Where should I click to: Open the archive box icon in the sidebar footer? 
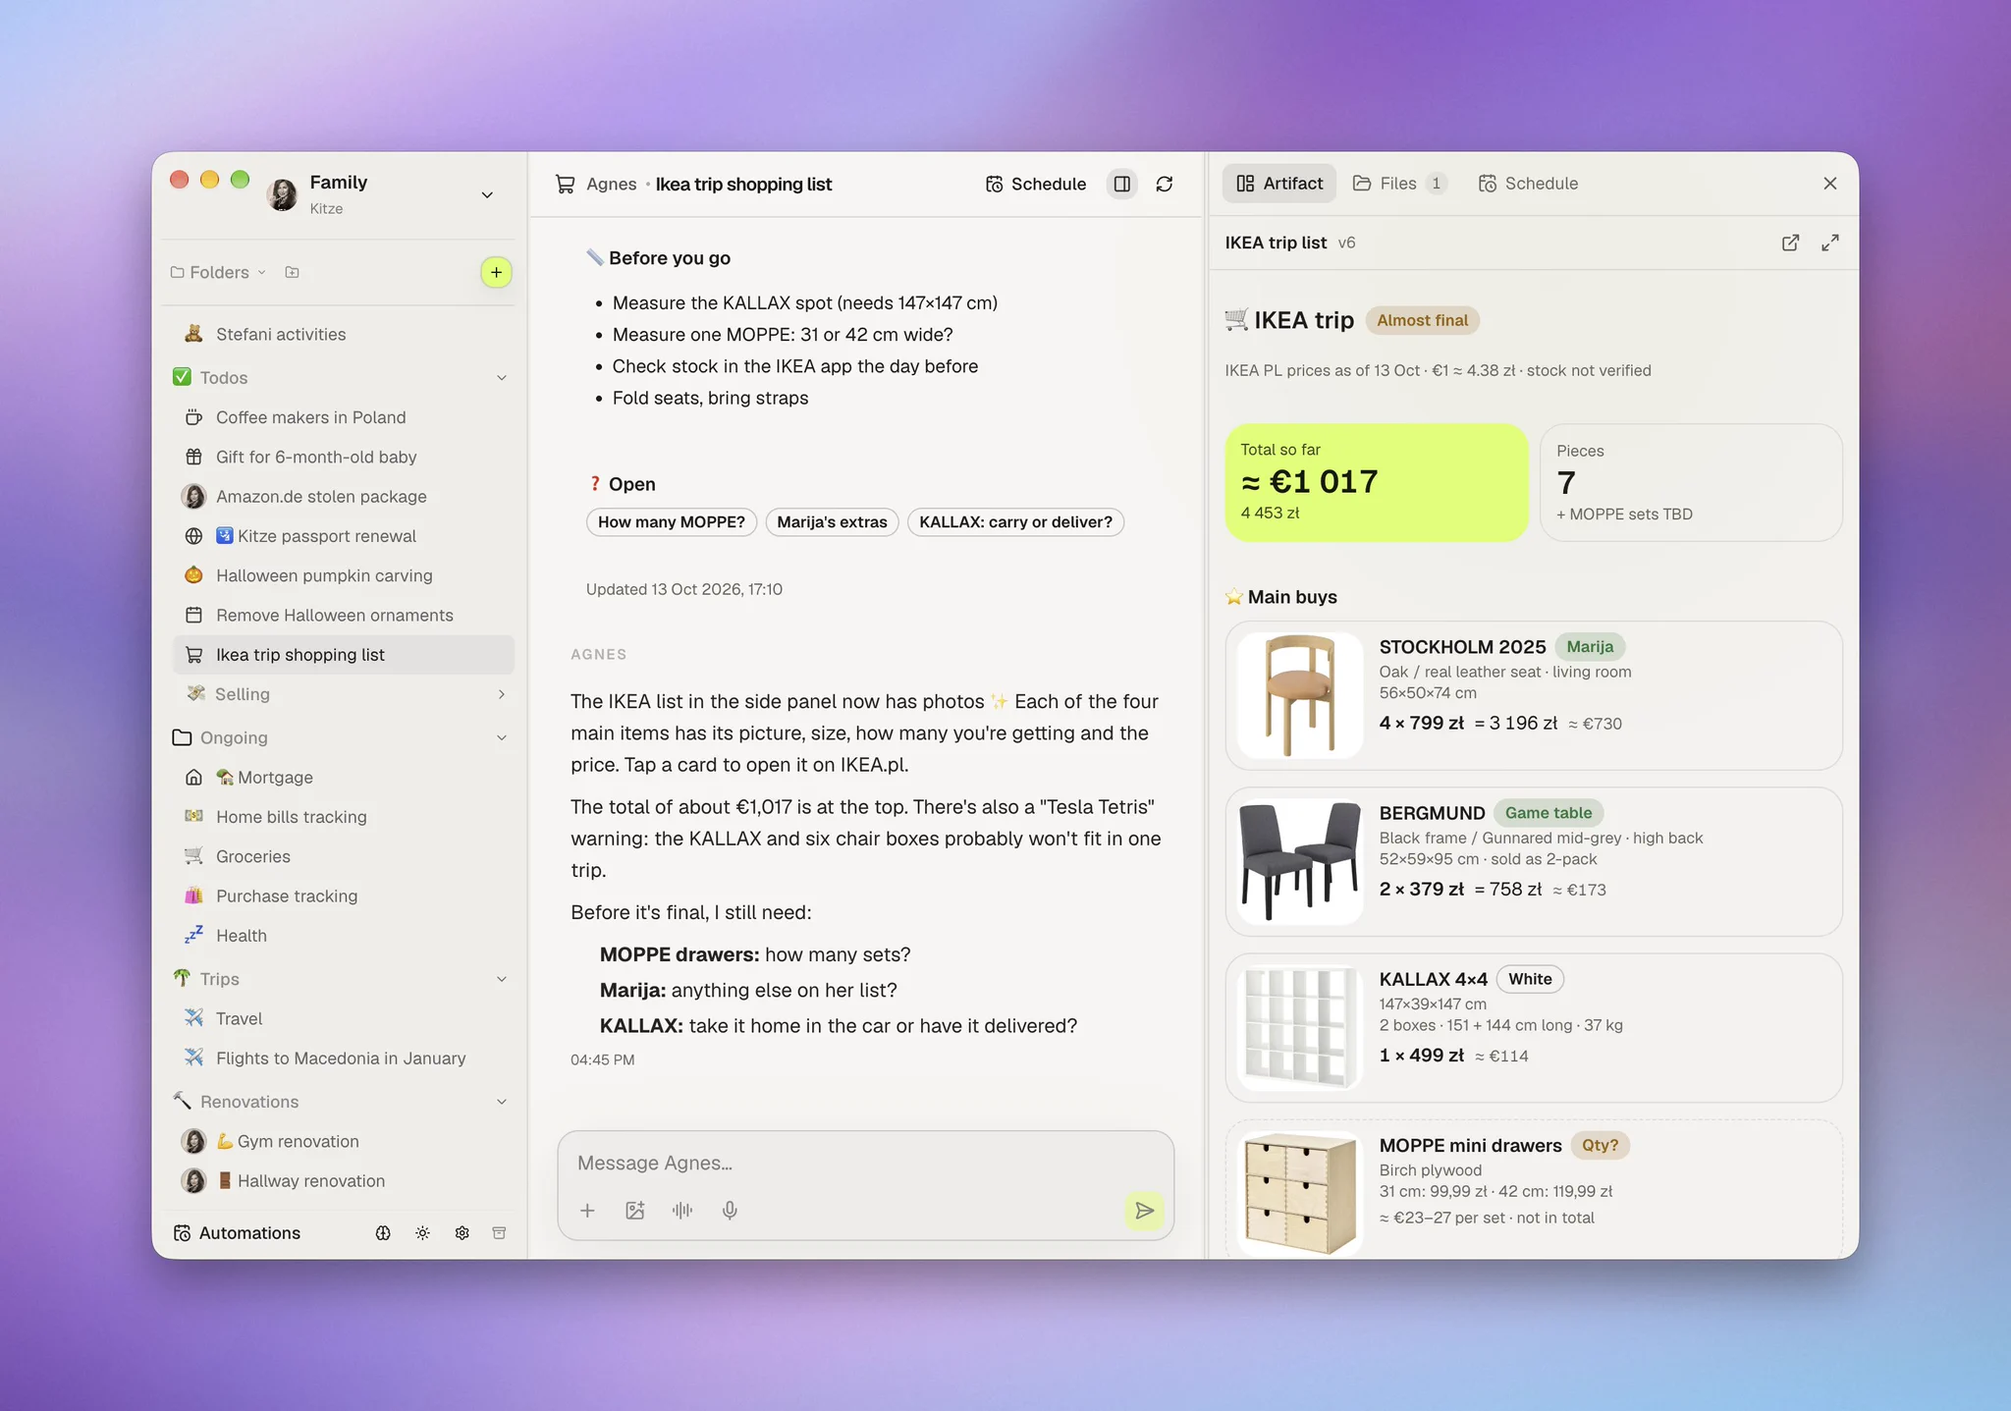point(499,1233)
